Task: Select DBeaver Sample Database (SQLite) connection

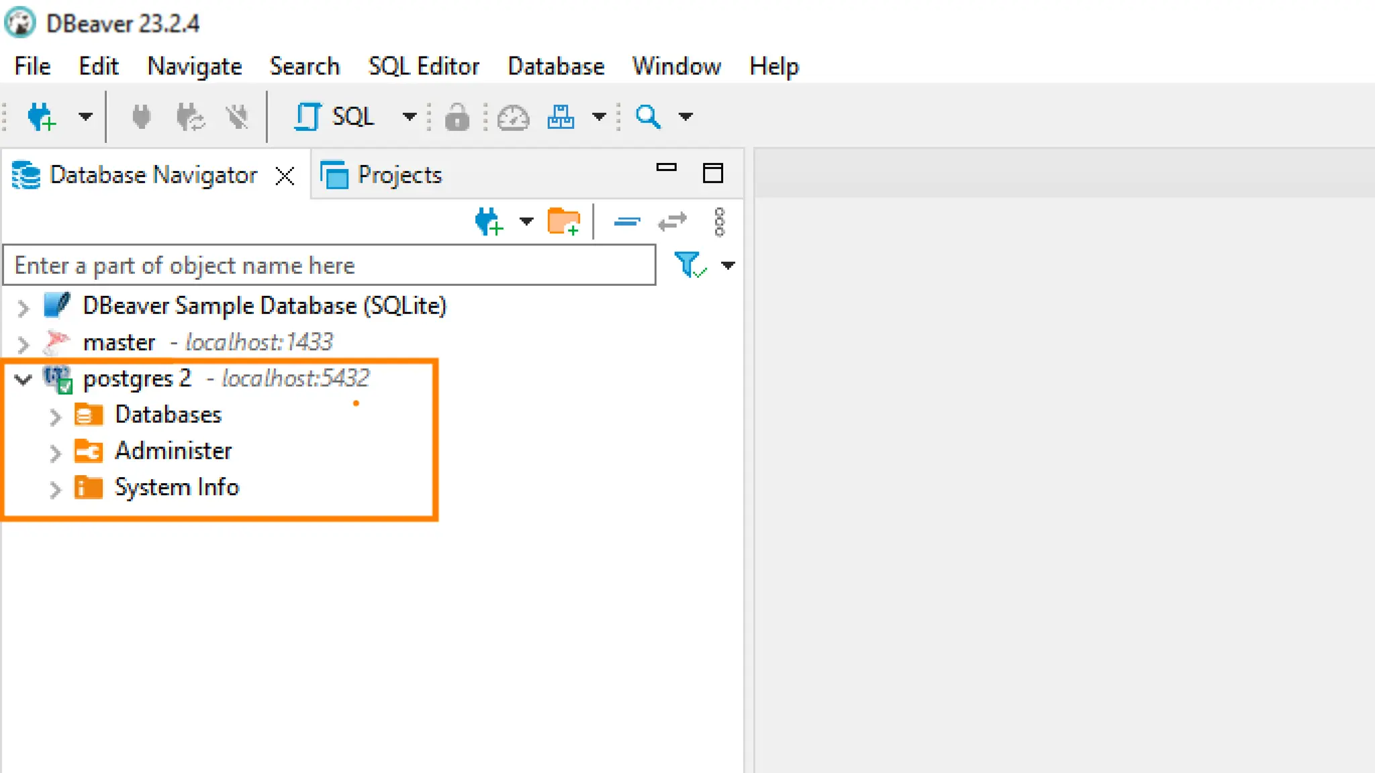Action: [x=265, y=306]
